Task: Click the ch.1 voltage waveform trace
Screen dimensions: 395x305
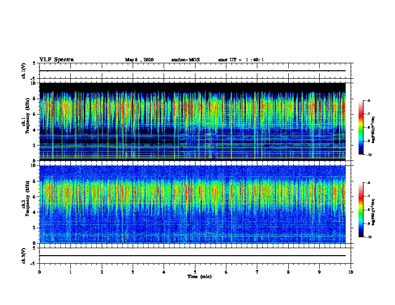Action: tap(193, 71)
